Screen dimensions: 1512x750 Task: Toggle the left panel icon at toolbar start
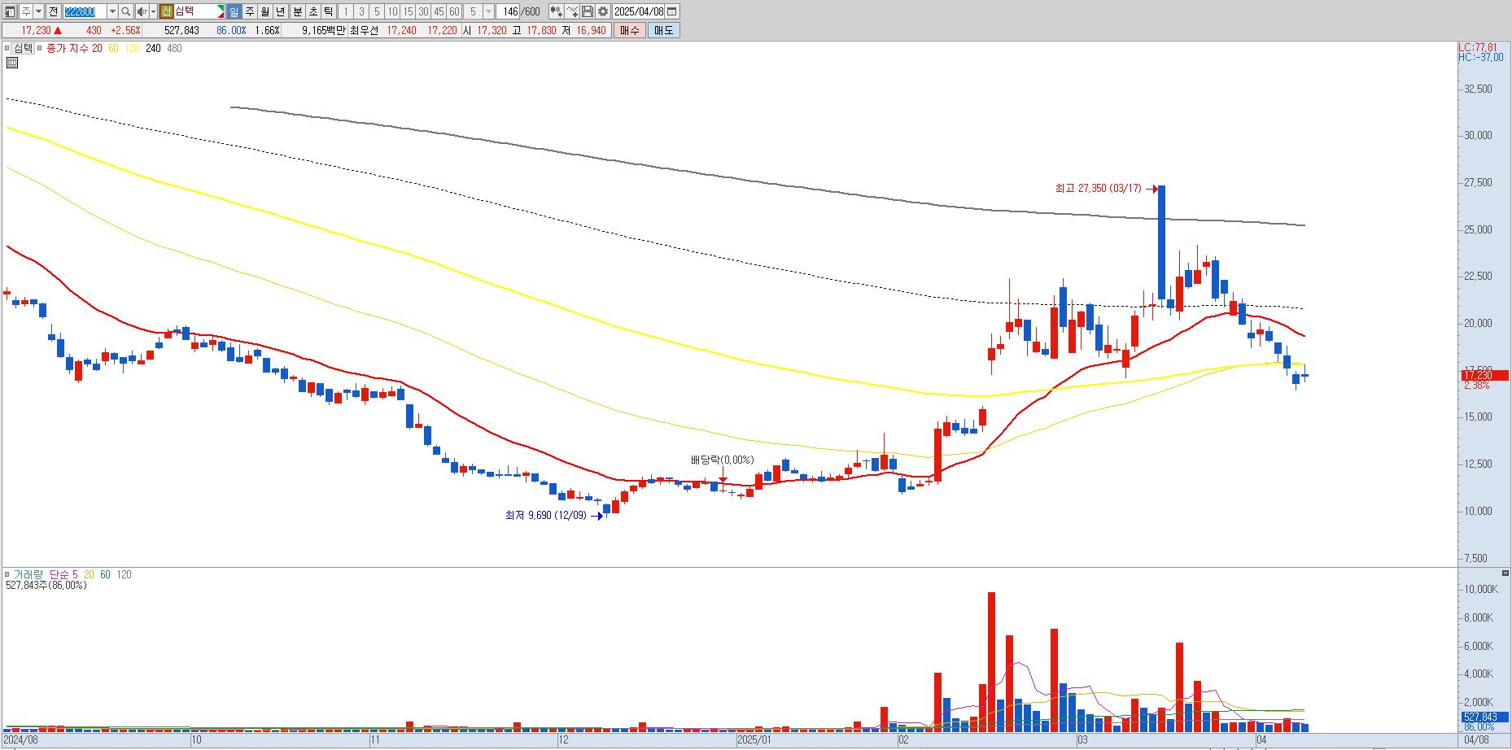pos(10,11)
